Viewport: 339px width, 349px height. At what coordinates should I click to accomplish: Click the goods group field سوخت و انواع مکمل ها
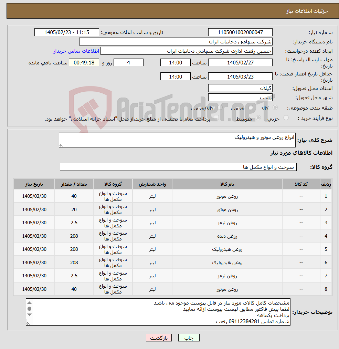click(178, 167)
